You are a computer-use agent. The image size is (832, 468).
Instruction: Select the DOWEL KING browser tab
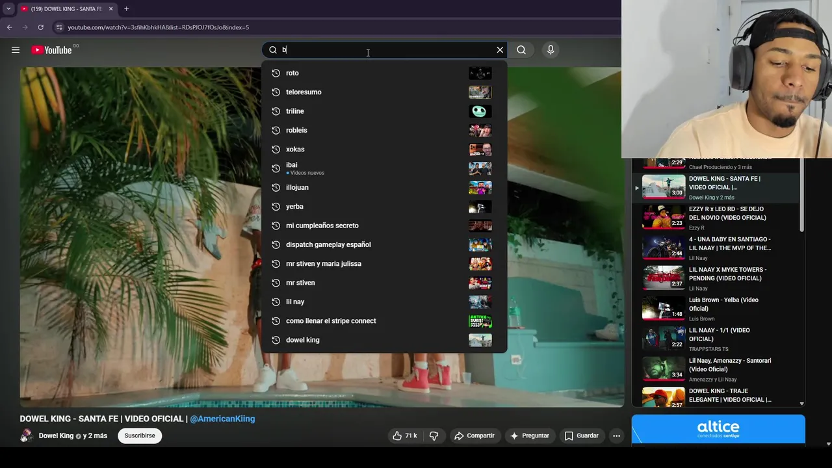coord(66,8)
